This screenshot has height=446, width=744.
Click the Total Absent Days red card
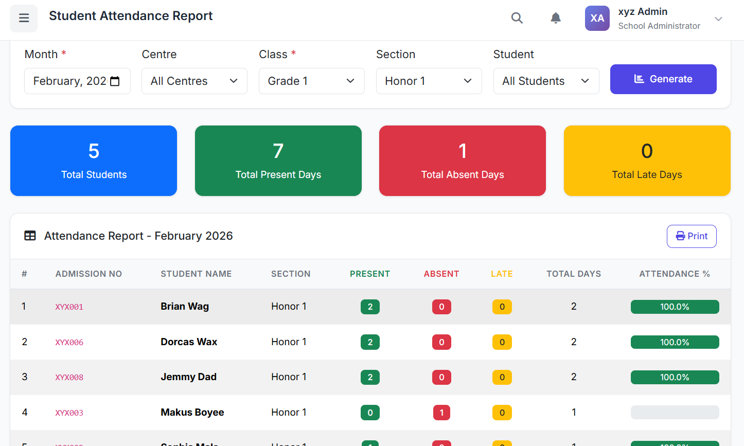point(462,161)
